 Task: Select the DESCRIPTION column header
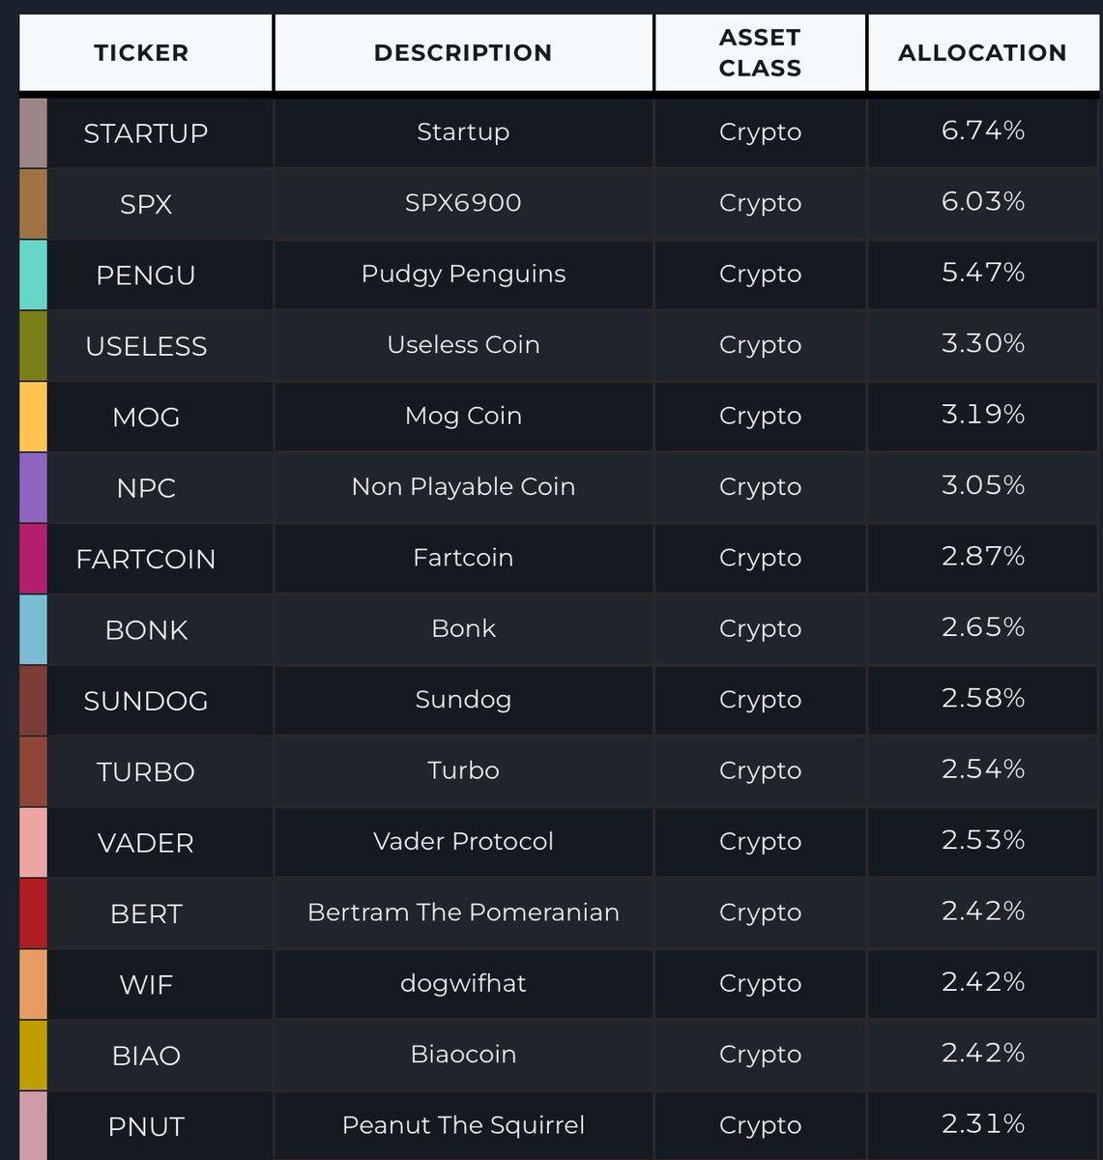[x=463, y=52]
